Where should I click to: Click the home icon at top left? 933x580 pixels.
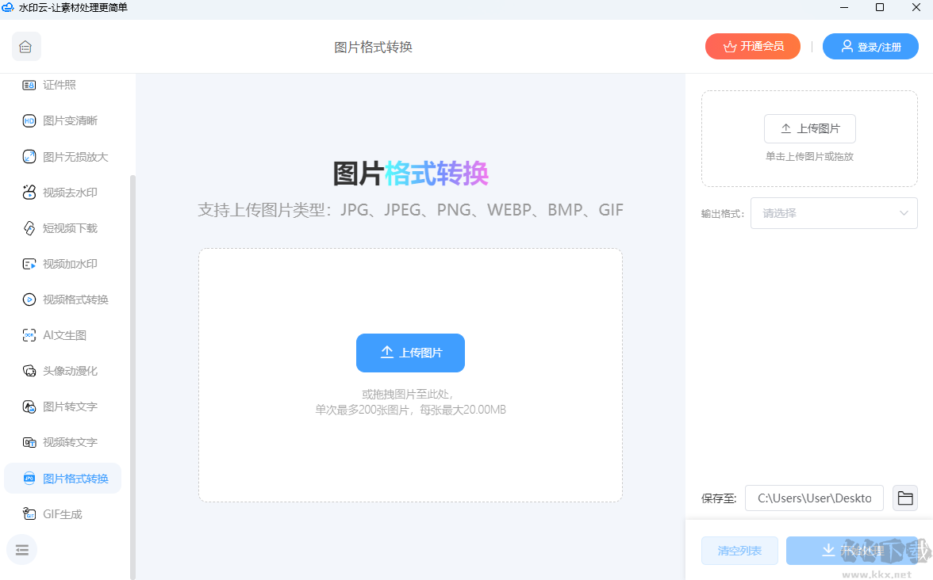(x=26, y=46)
